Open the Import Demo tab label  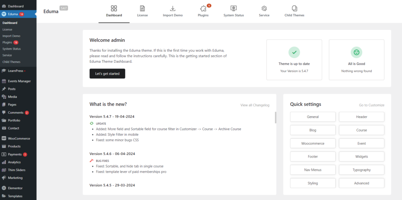(x=173, y=15)
